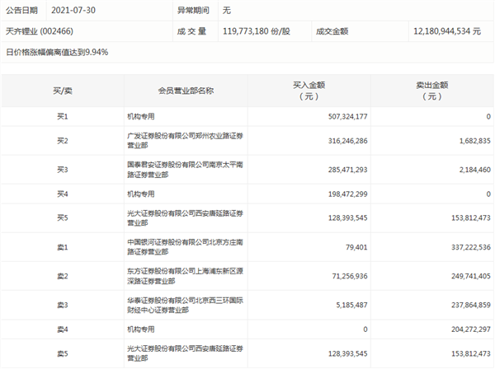495x369 pixels.
Task: Select sell amount 337,222,536
Action: (x=471, y=247)
